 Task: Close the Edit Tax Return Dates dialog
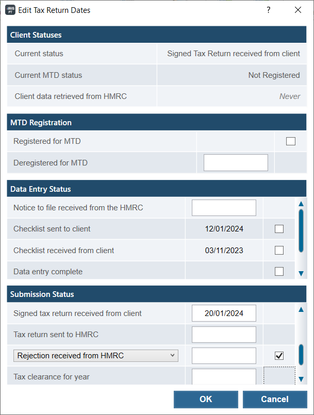click(x=298, y=10)
